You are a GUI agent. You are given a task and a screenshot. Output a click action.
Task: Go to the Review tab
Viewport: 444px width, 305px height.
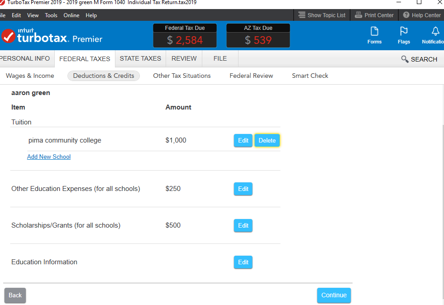(x=184, y=59)
